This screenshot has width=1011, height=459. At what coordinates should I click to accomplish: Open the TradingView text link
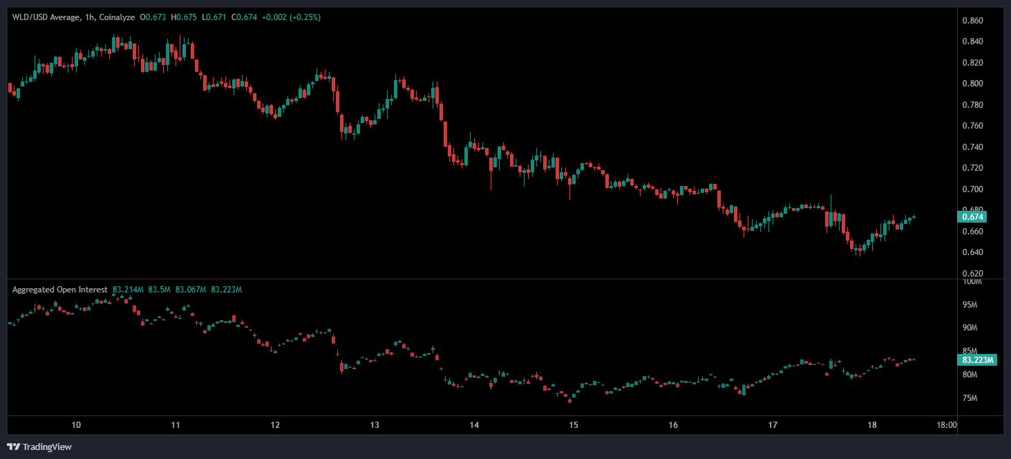[x=47, y=447]
